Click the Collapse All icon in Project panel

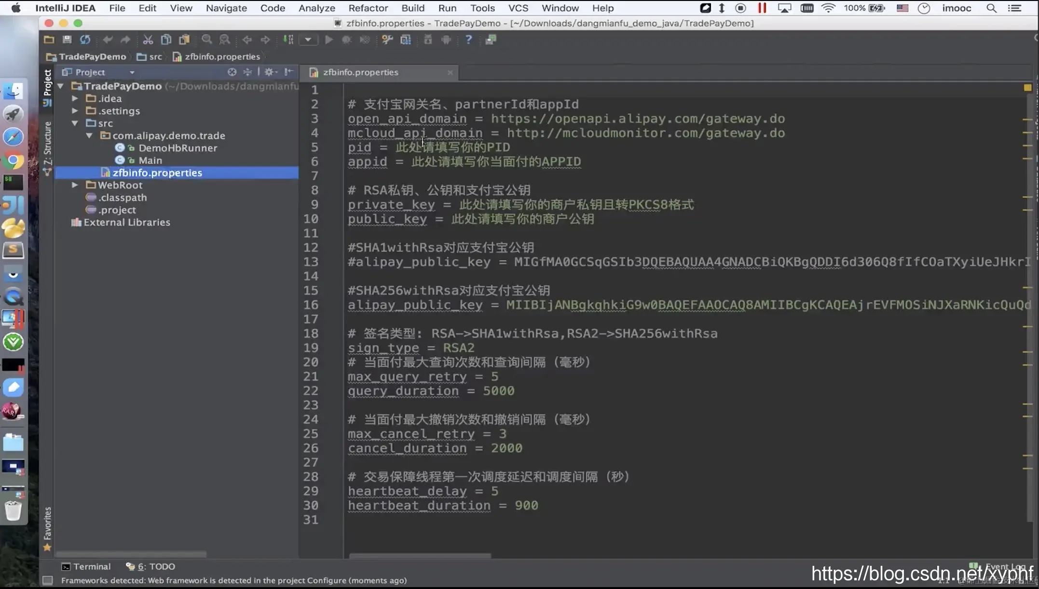247,72
